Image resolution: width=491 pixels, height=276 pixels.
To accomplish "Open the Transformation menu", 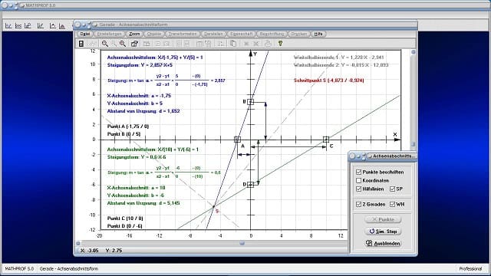I will 183,34.
